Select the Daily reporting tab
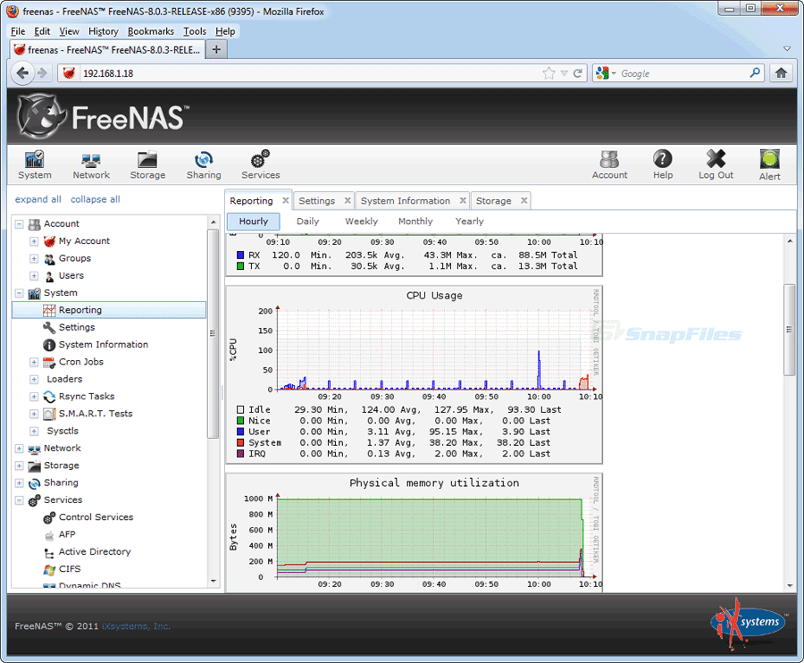 (x=307, y=222)
